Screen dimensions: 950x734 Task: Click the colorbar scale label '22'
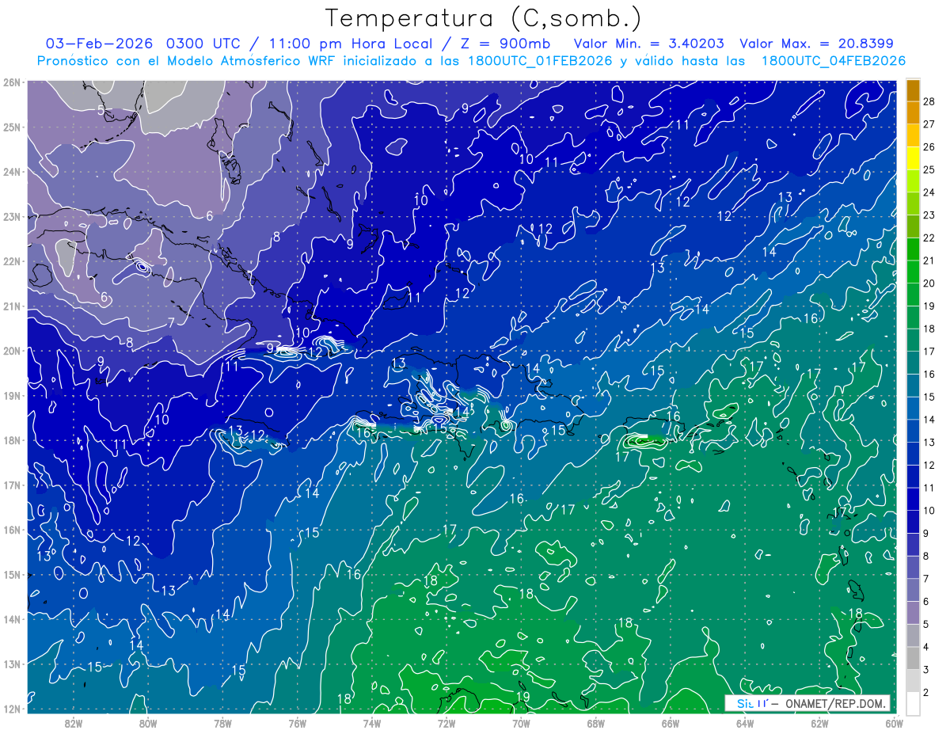[x=929, y=238]
